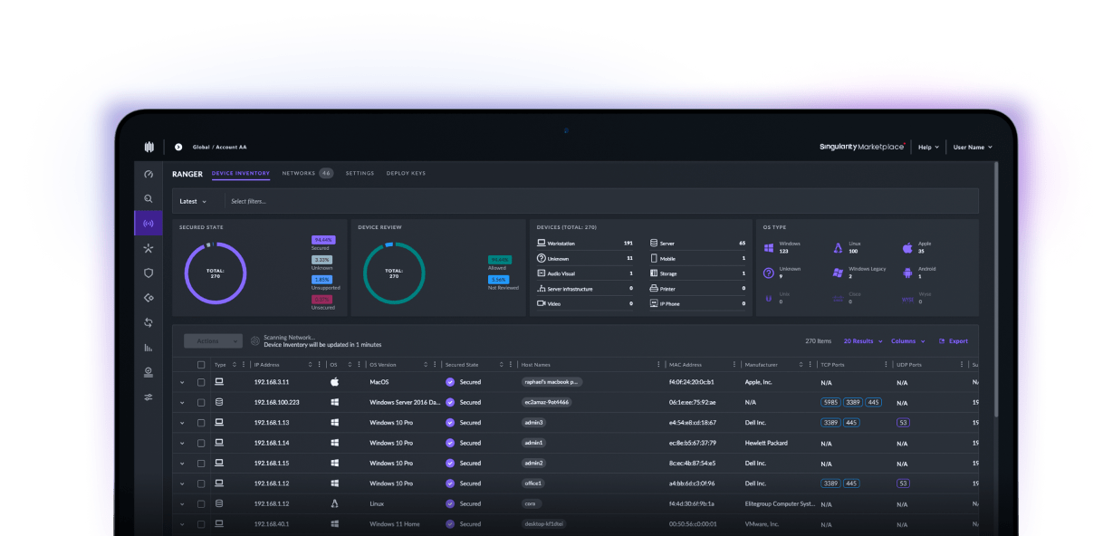Open the Deploy Keys tab
This screenshot has height=536, width=1103.
pyautogui.click(x=406, y=173)
